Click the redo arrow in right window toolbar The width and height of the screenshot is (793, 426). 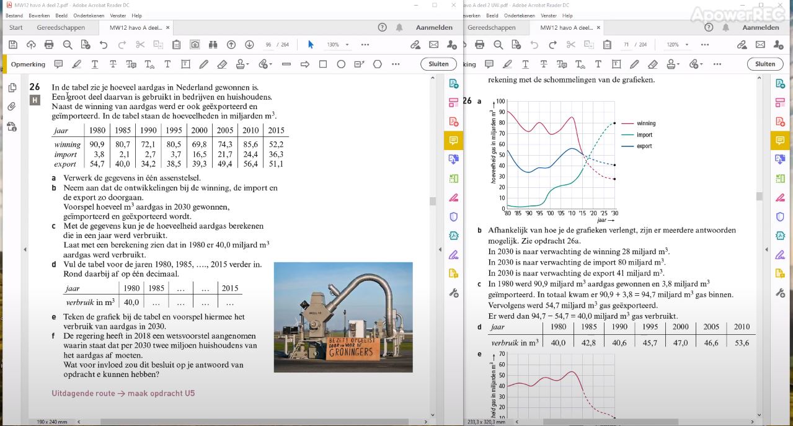(552, 45)
